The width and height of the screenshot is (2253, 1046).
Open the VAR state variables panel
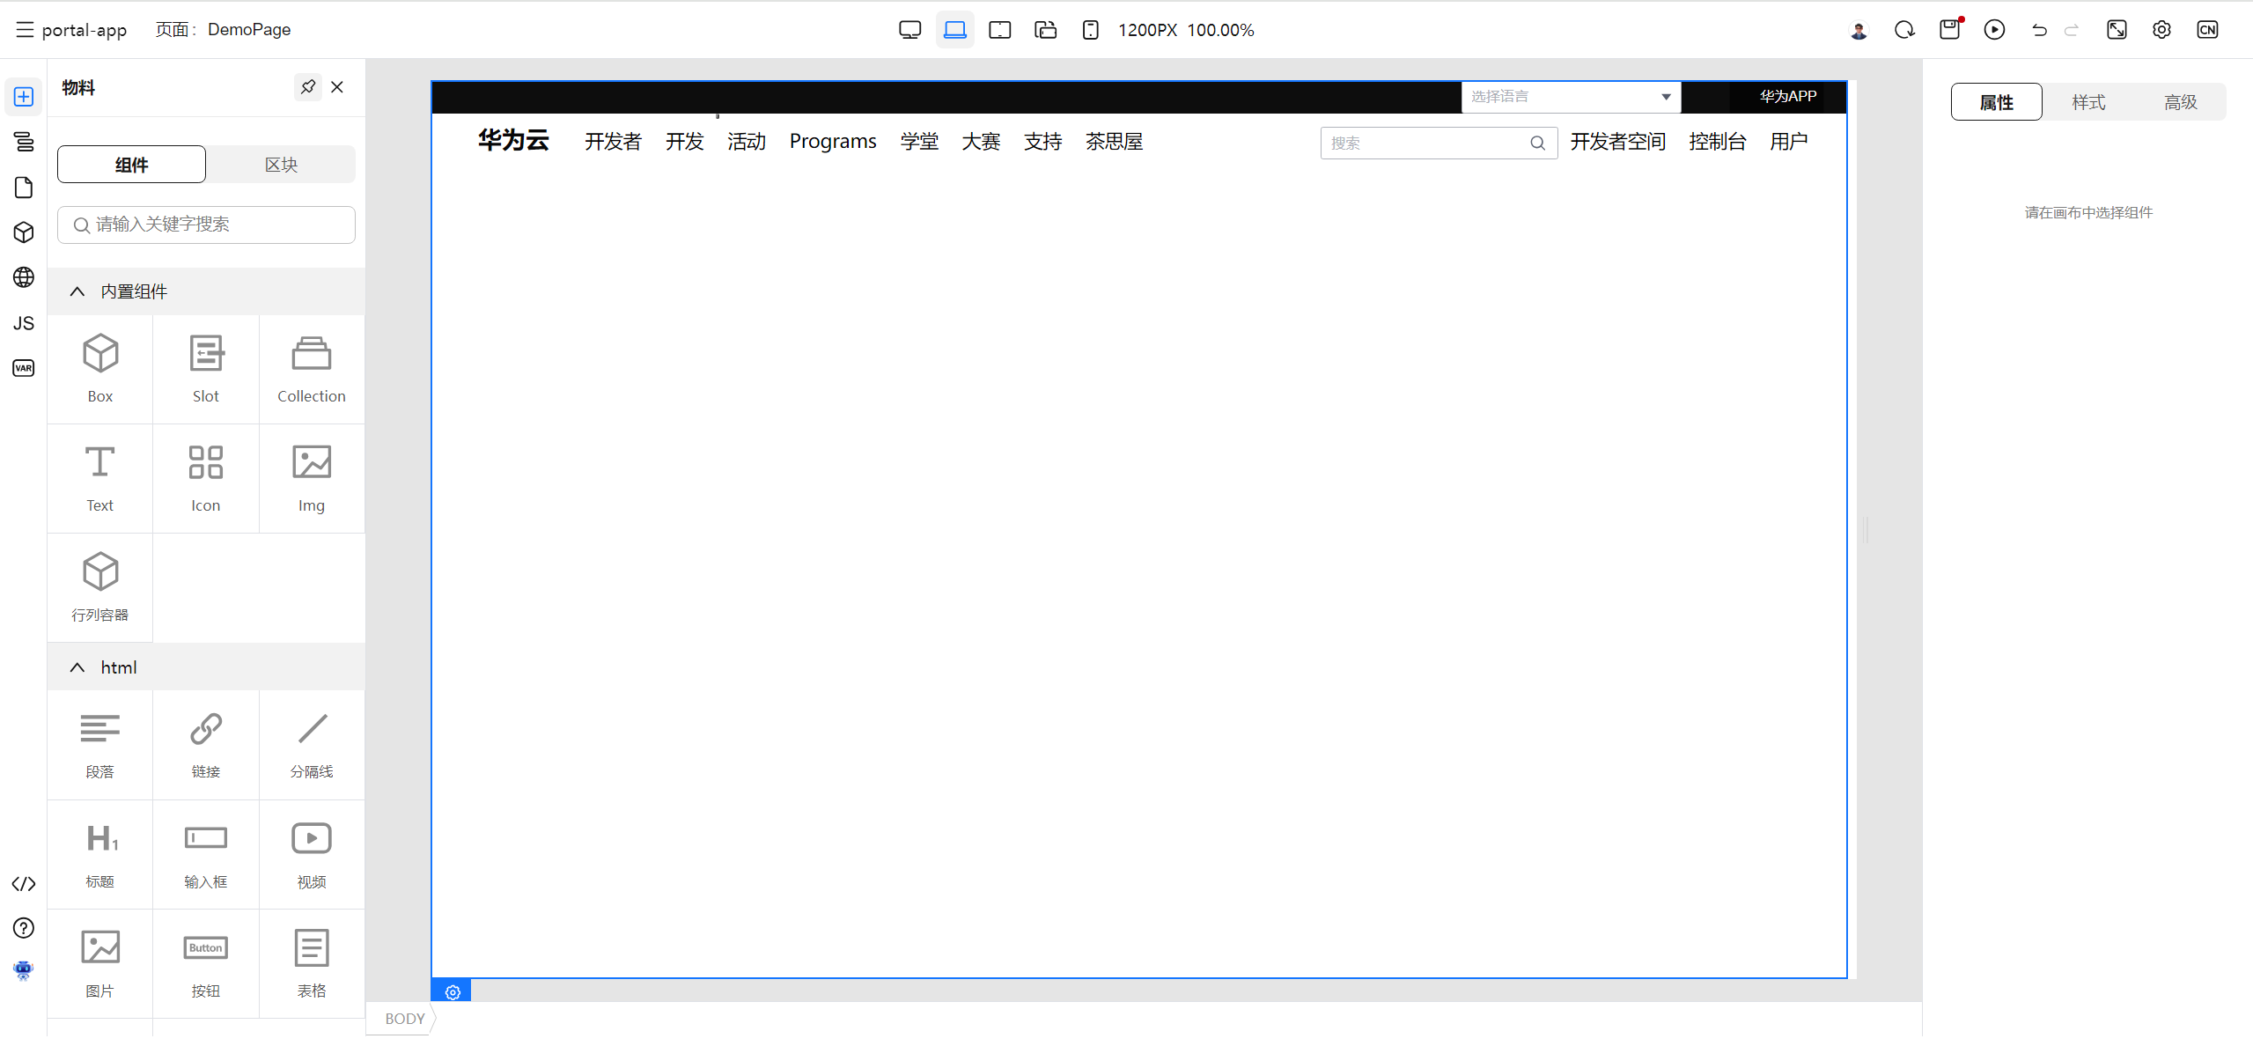coord(24,368)
